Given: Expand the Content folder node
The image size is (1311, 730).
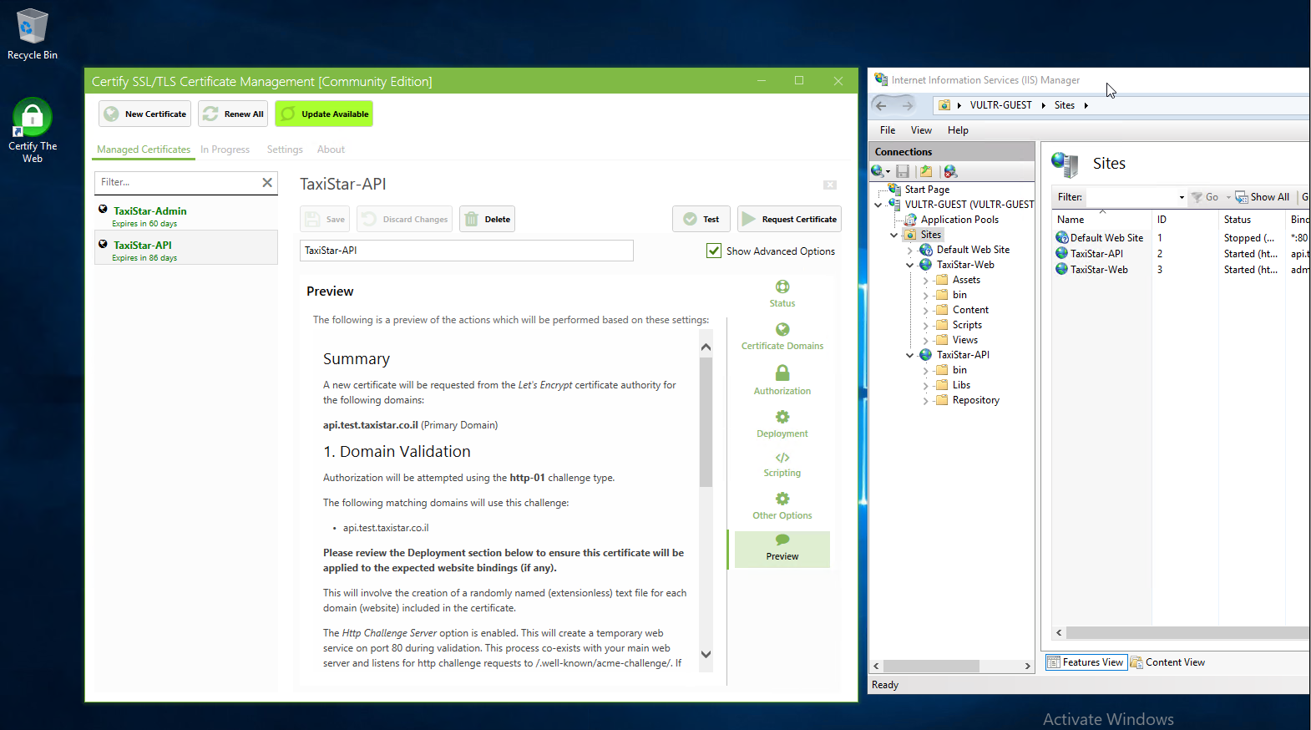Looking at the screenshot, I should pos(926,310).
